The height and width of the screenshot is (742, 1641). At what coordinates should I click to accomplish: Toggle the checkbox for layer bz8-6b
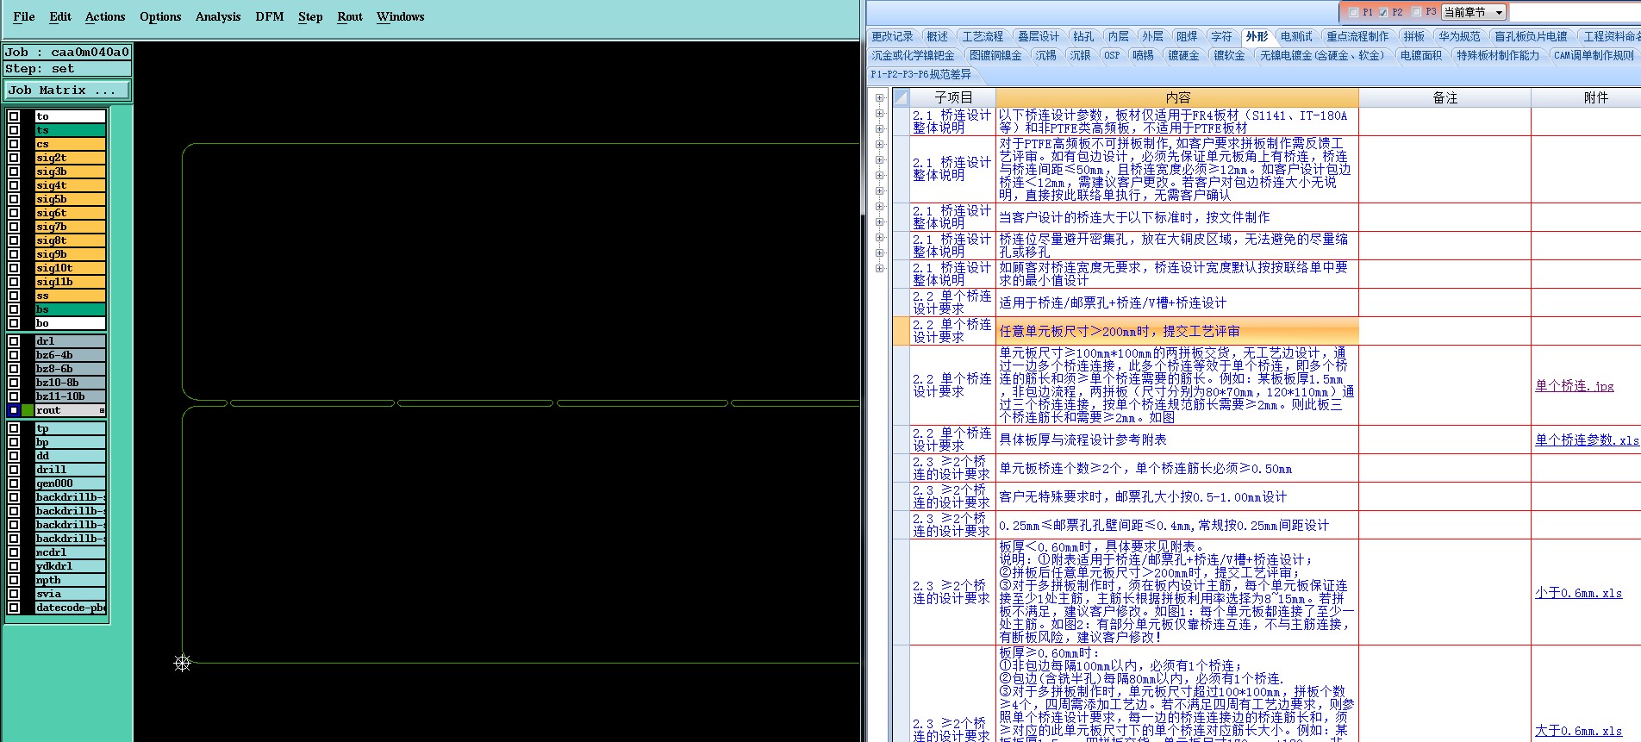(x=14, y=369)
